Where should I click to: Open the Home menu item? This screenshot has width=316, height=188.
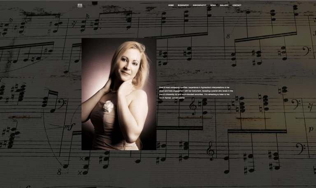click(171, 5)
